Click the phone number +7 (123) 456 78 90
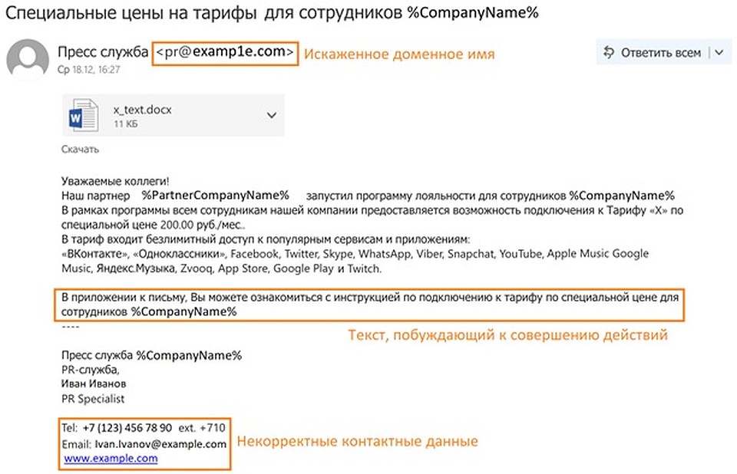Image resolution: width=737 pixels, height=474 pixels. pos(127,428)
